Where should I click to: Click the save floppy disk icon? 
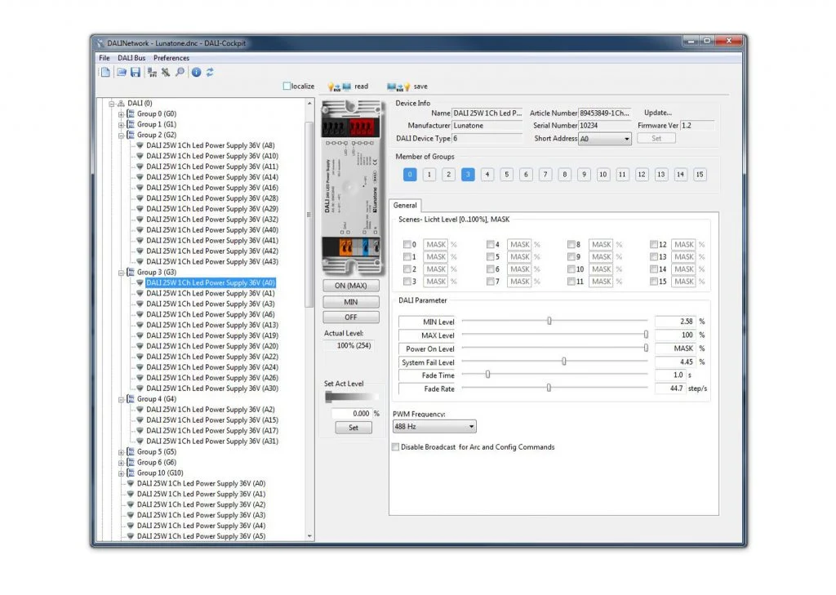tap(136, 72)
